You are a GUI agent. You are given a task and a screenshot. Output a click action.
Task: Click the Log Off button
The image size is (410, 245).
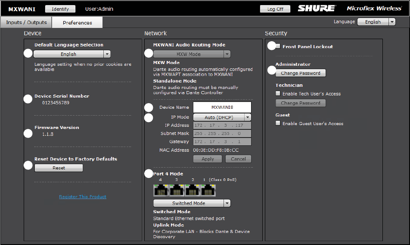[x=275, y=9]
